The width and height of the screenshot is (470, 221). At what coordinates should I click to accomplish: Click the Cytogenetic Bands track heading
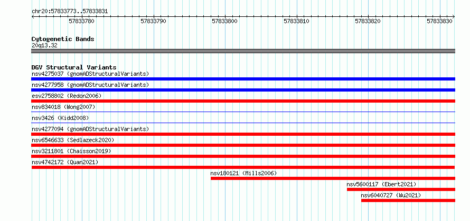click(x=63, y=39)
